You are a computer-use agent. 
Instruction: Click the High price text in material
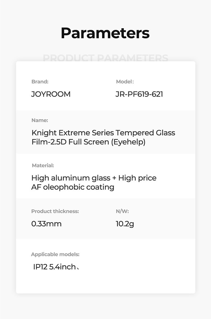tap(137, 178)
